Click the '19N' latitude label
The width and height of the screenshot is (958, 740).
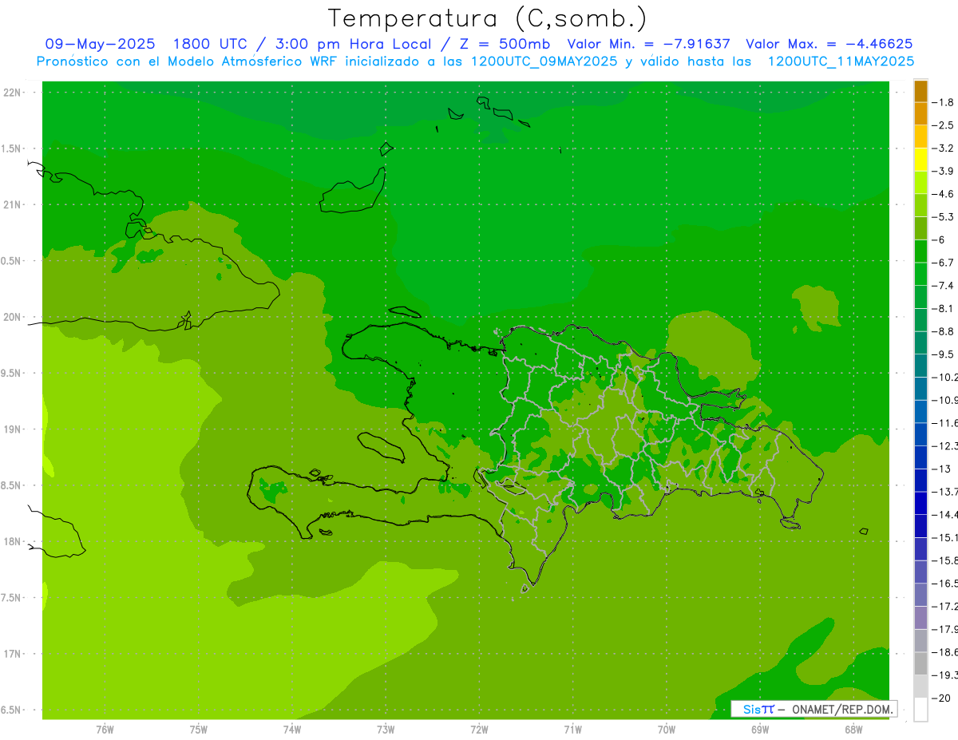click(11, 429)
